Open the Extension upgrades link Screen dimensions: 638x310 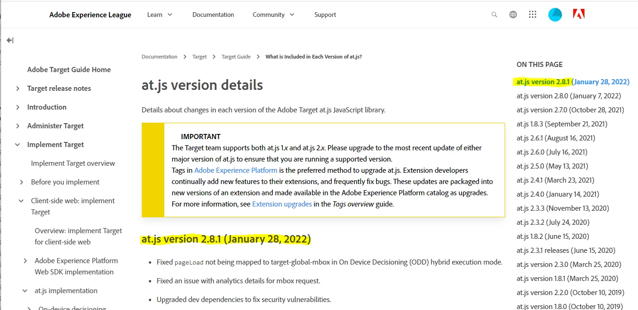tap(282, 204)
